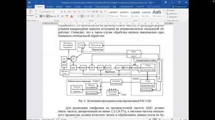Expand the borders dropdown arrow
Viewport: 215px width, 120px height.
click(x=105, y=16)
